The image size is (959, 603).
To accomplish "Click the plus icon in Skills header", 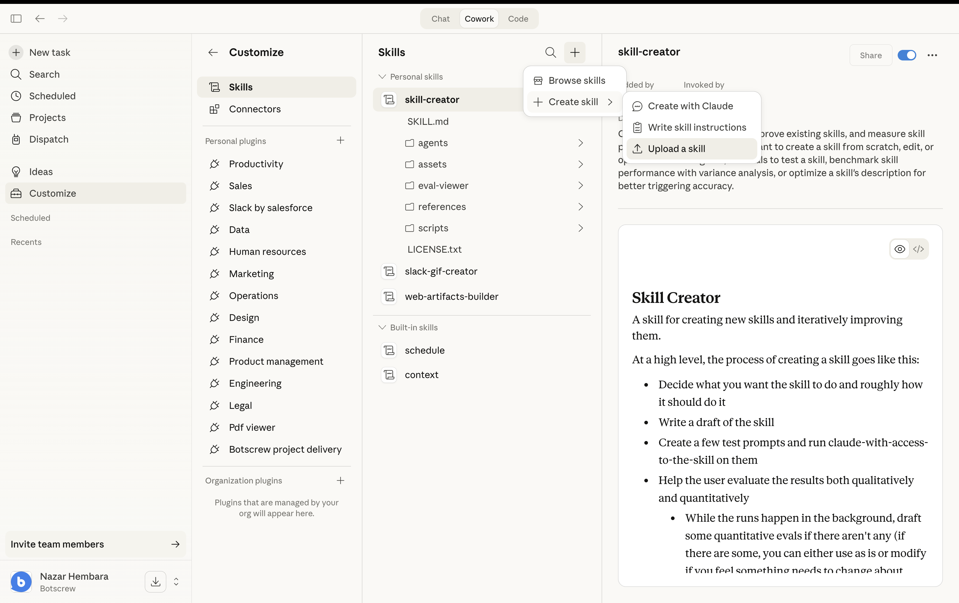I will pos(574,52).
